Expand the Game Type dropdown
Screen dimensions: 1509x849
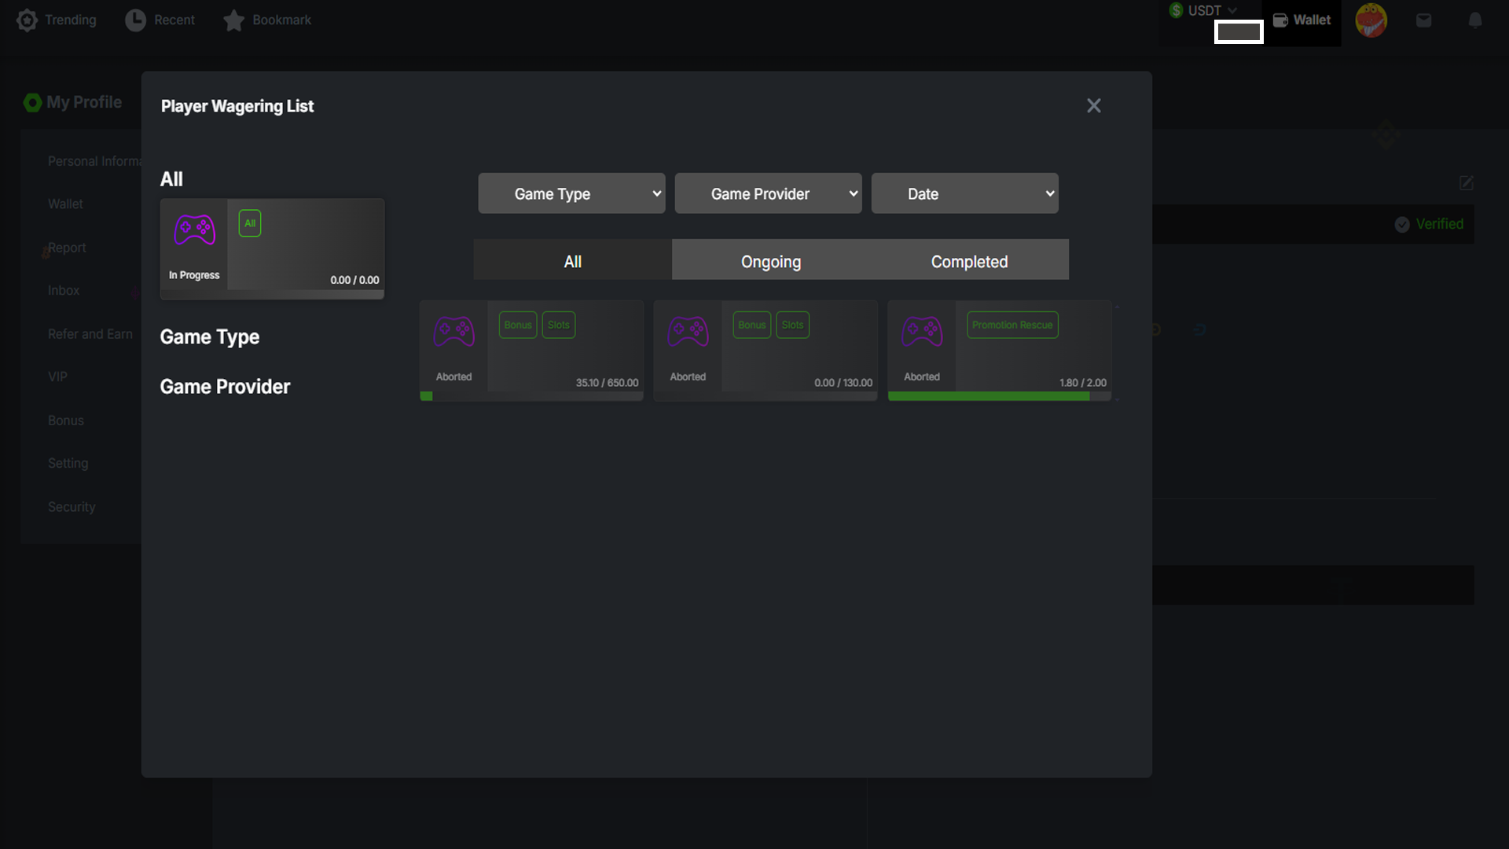tap(571, 193)
